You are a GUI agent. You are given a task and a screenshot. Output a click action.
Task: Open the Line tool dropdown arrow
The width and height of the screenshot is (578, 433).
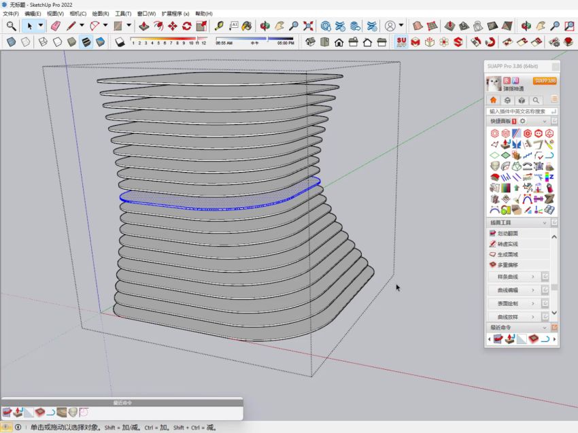82,25
